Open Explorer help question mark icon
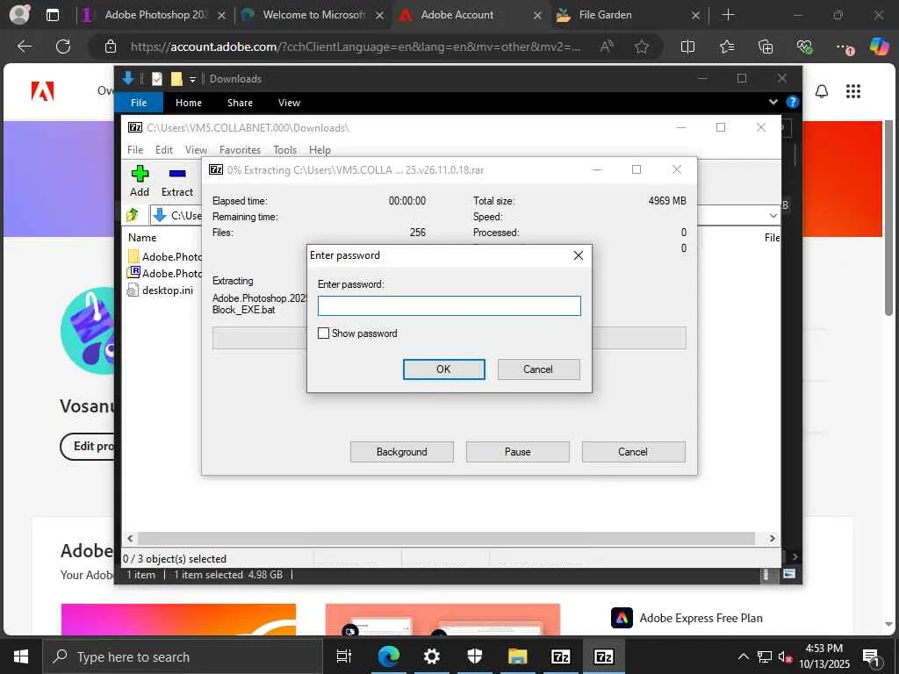899x674 pixels. click(x=793, y=102)
